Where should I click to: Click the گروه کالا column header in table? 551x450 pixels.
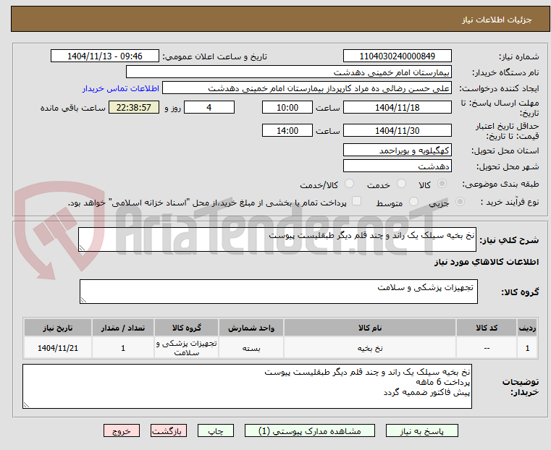click(x=186, y=328)
